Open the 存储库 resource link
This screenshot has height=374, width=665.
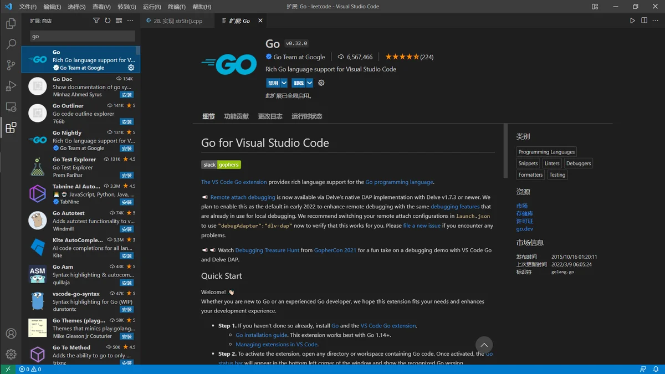pos(524,213)
